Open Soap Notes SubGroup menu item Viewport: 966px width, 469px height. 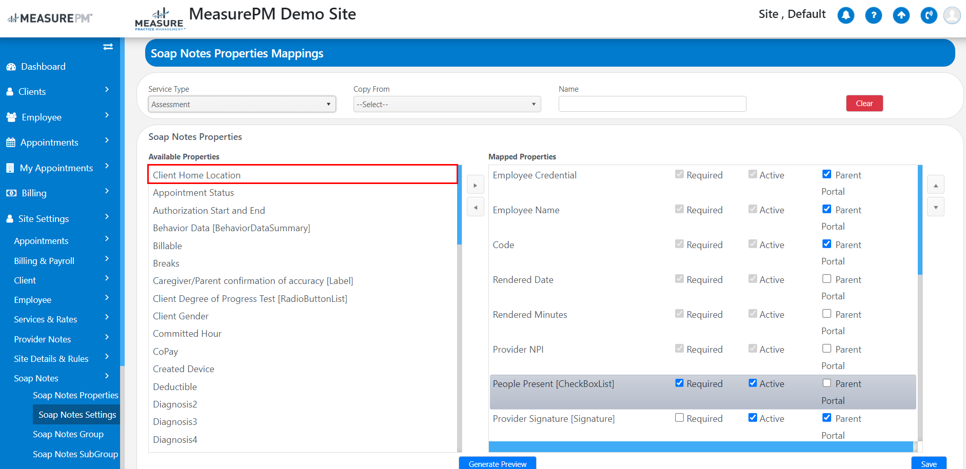point(75,454)
